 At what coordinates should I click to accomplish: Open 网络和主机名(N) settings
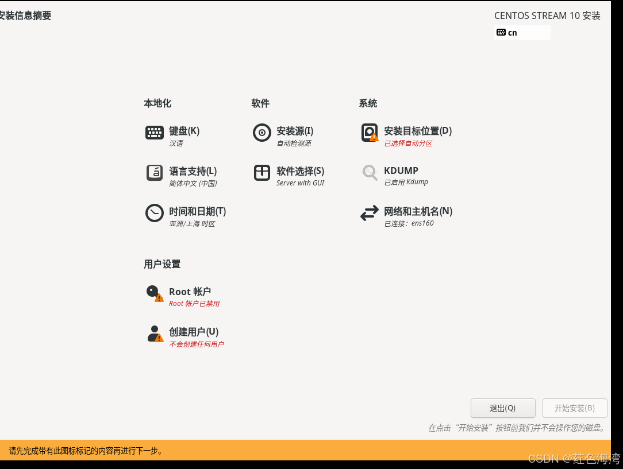point(418,211)
